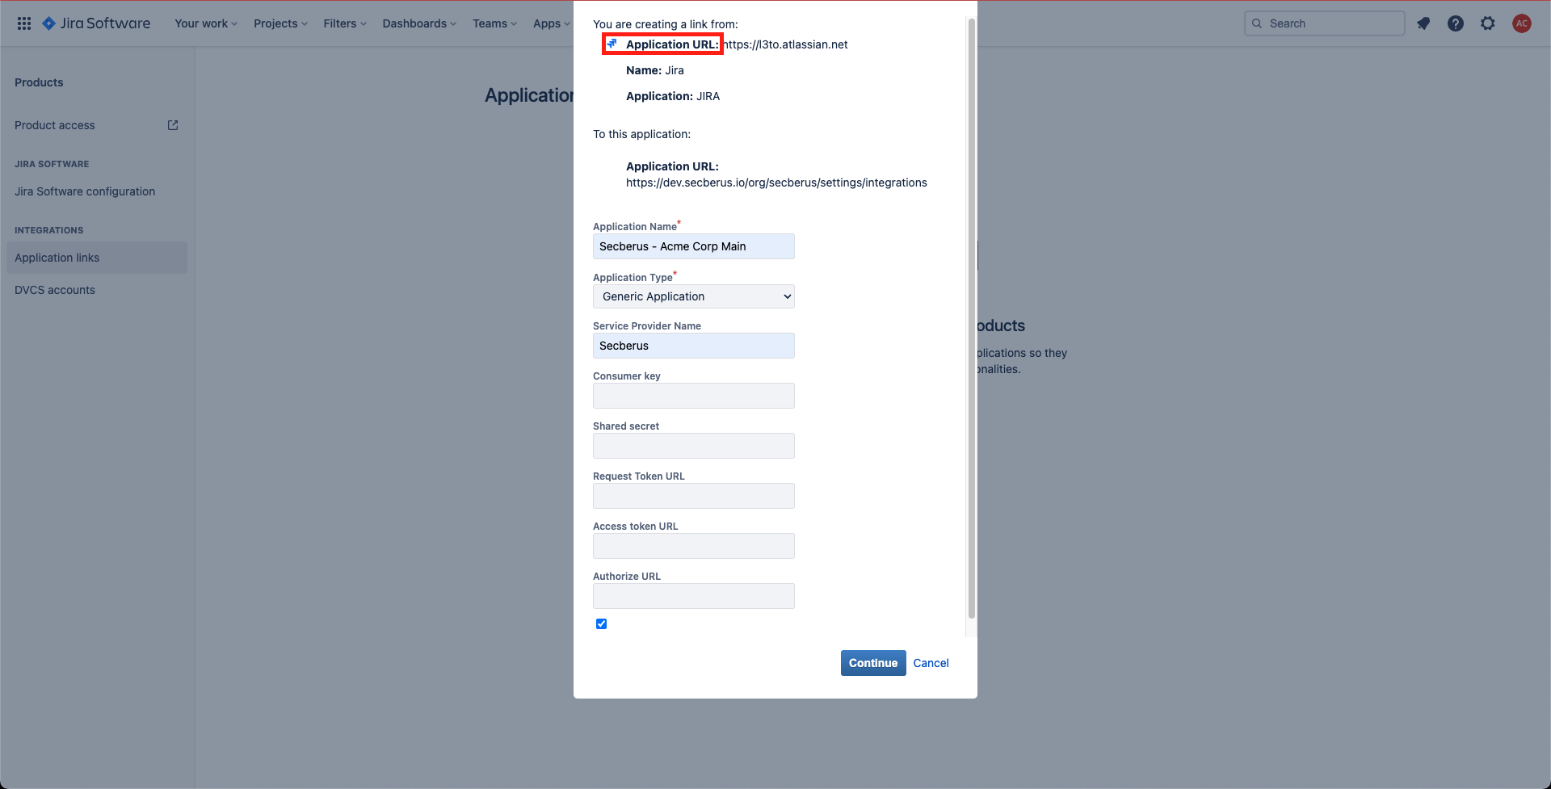Click the 'Name: Jira' text
This screenshot has width=1551, height=789.
tap(655, 70)
